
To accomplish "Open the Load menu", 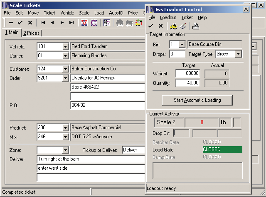I will click(99, 13).
